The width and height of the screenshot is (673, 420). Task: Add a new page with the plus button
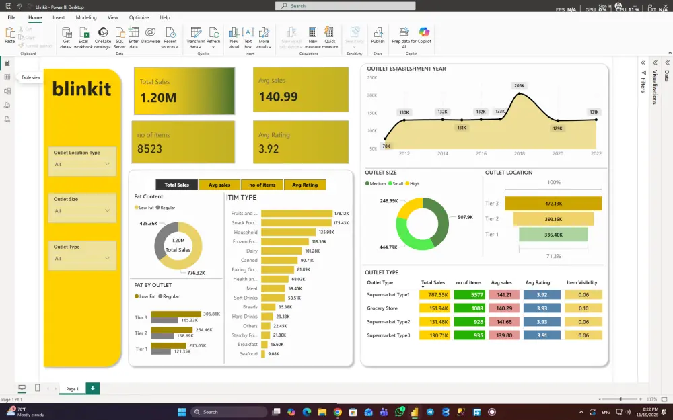pos(93,388)
